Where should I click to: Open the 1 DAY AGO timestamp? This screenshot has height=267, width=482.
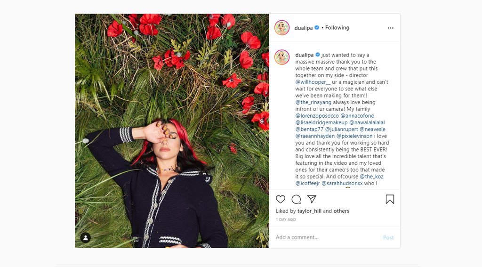click(x=286, y=220)
